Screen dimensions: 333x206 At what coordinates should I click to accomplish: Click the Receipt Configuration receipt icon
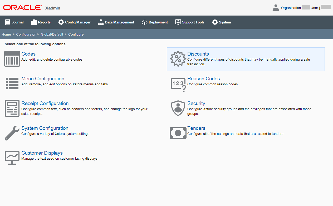tap(12, 108)
